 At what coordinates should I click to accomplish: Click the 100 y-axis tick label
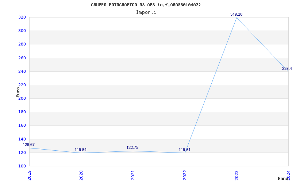(x=22, y=166)
